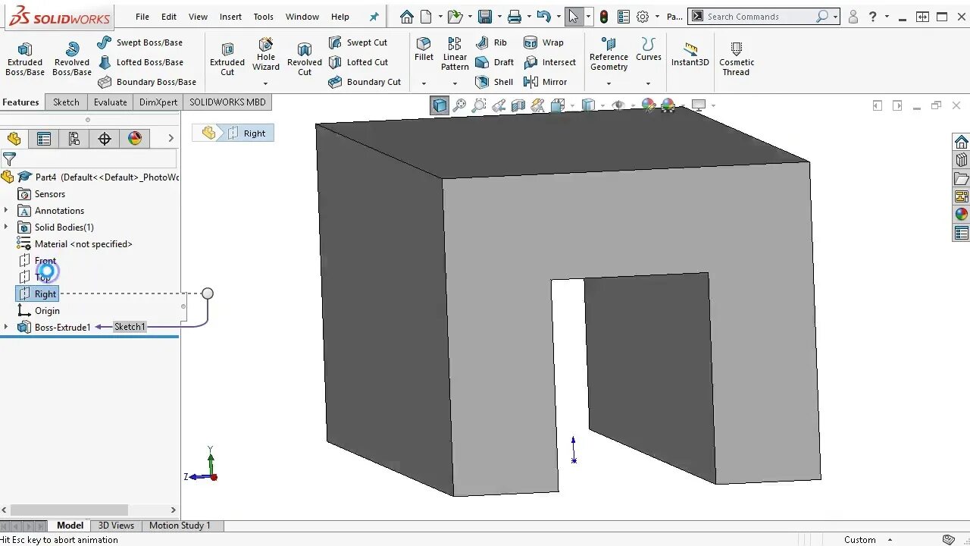
Task: Open Reference Geometry tool
Action: [x=609, y=54]
